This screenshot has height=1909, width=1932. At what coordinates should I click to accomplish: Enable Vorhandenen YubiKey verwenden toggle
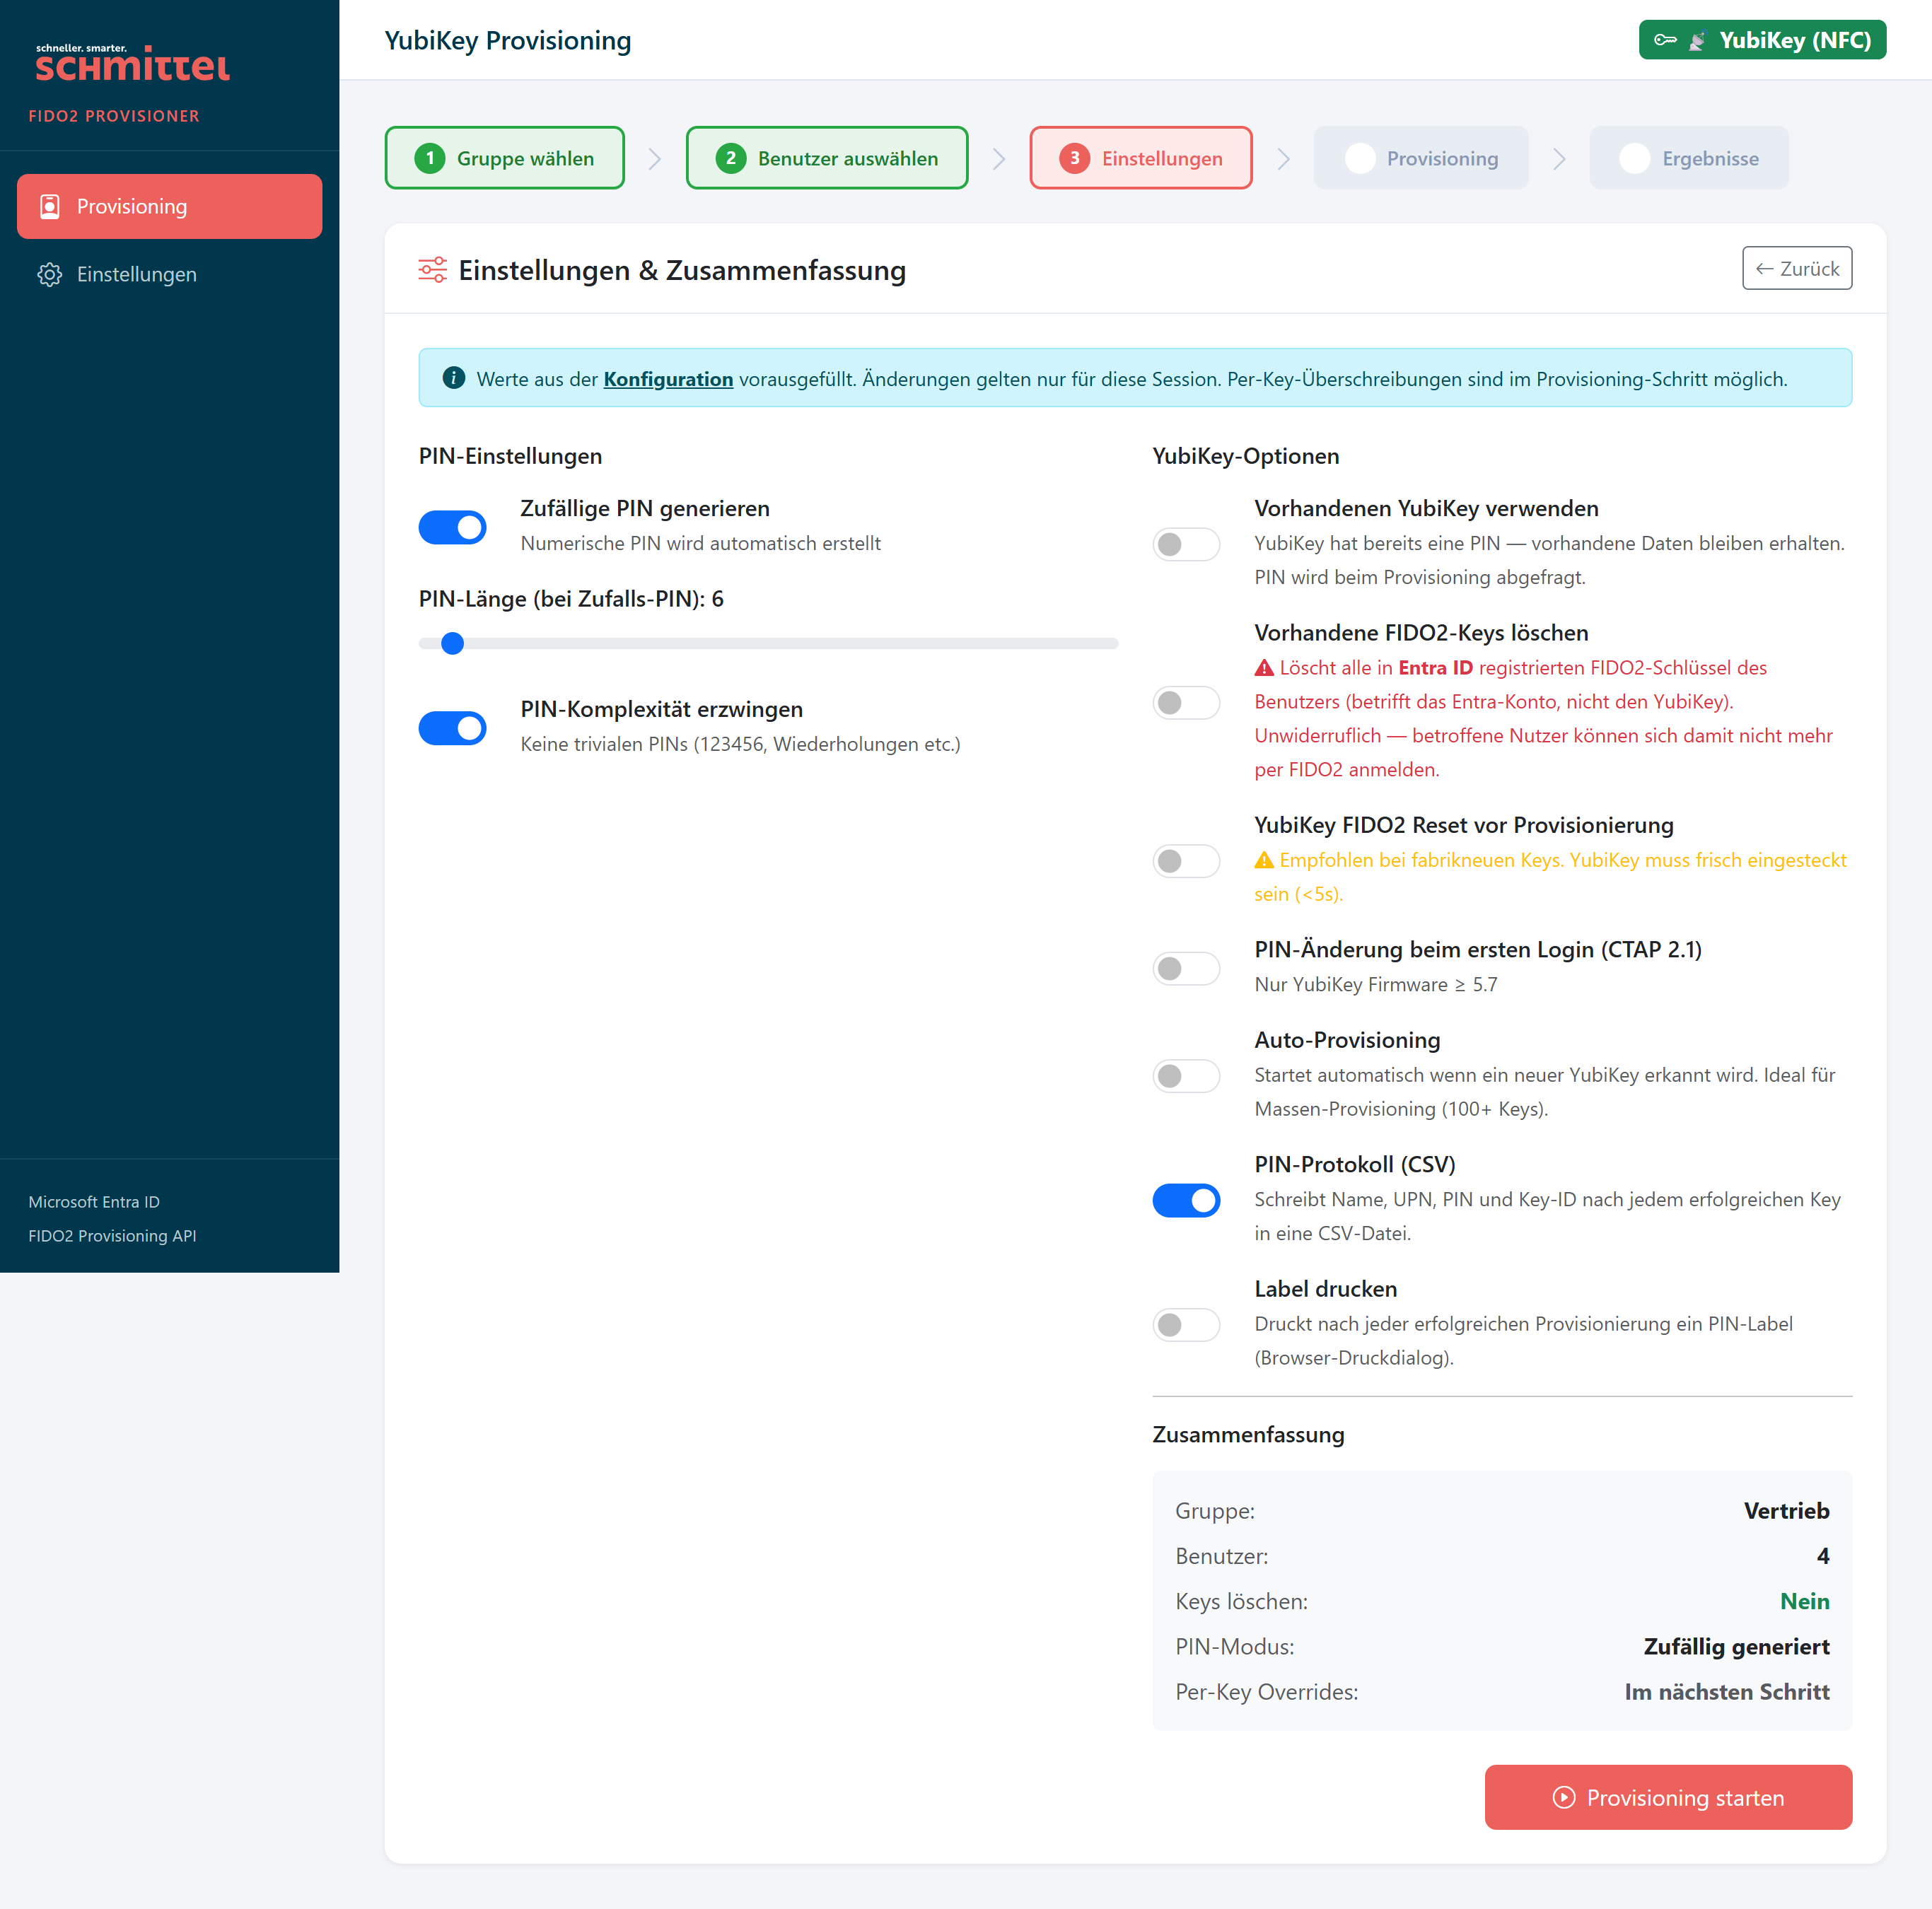click(1186, 544)
